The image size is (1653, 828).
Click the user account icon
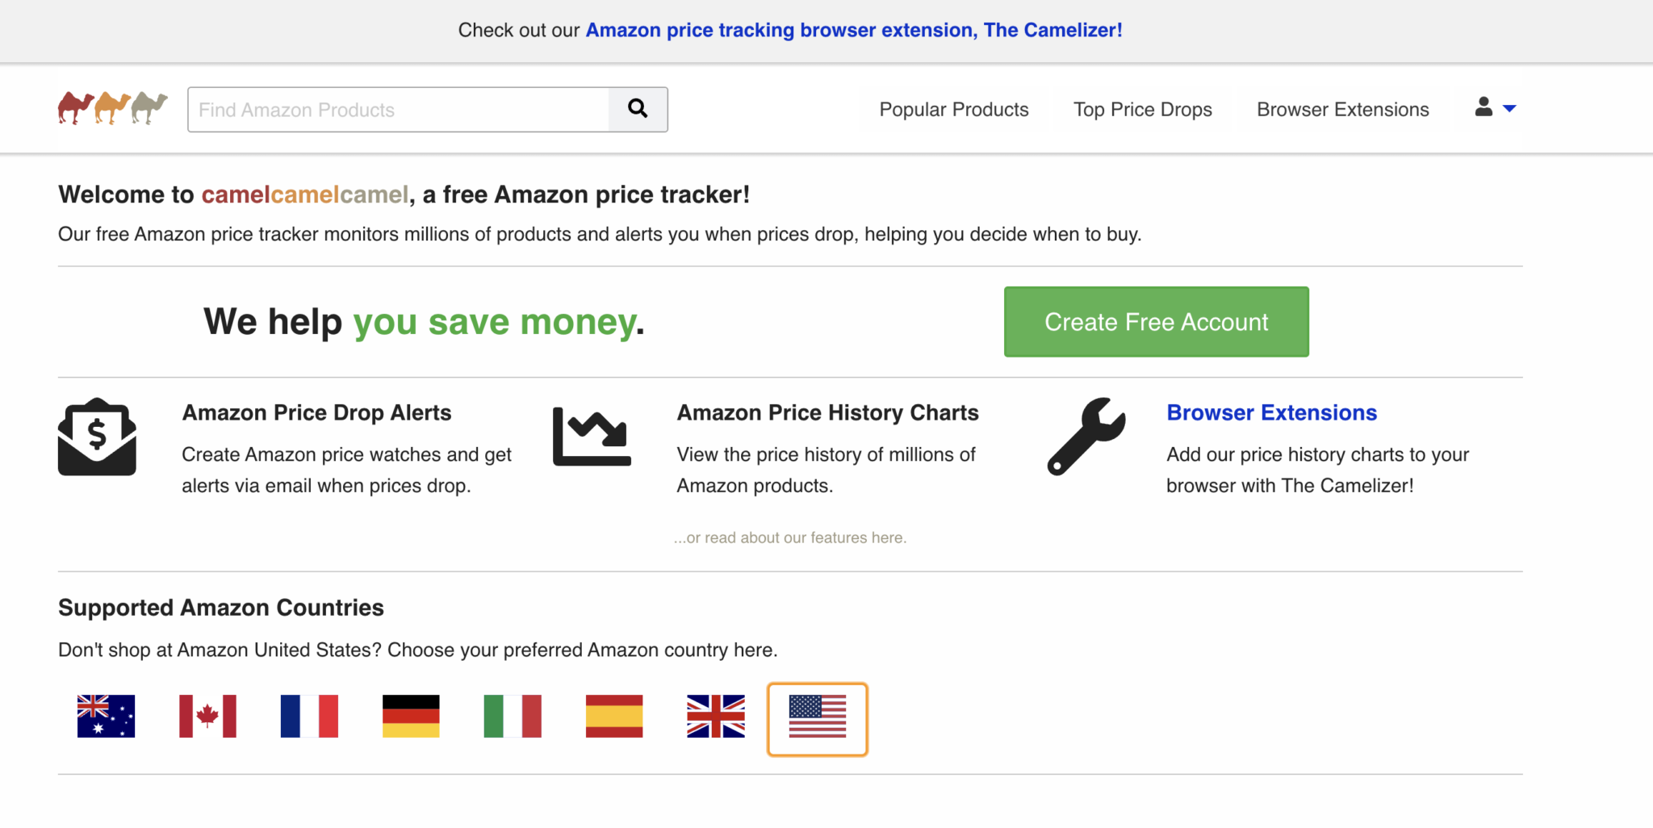[x=1484, y=108]
